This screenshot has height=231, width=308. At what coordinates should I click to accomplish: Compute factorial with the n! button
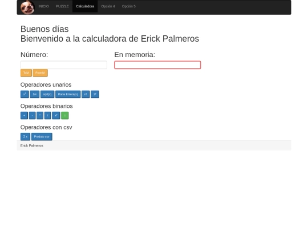(86, 94)
